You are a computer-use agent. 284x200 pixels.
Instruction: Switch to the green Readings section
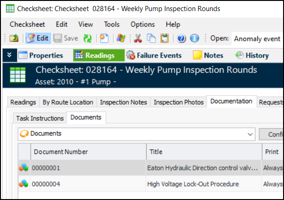click(x=99, y=55)
